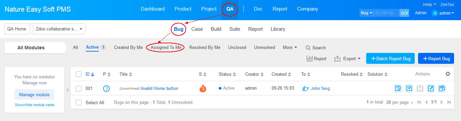Click the Report Bug button
The height and width of the screenshot is (121, 461).
tap(436, 59)
